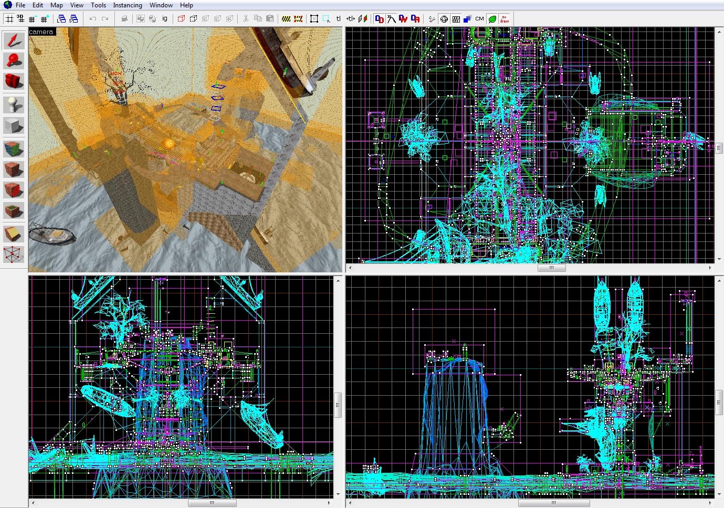Click the 'ig' ignore groups button
The width and height of the screenshot is (724, 508).
coord(165,19)
